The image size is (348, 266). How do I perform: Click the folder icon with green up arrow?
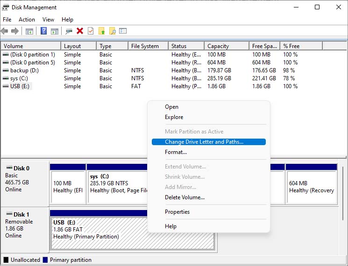[101, 31]
